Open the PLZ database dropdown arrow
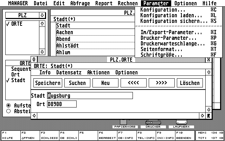Viewport: 225px width, 141px height. 42,15
